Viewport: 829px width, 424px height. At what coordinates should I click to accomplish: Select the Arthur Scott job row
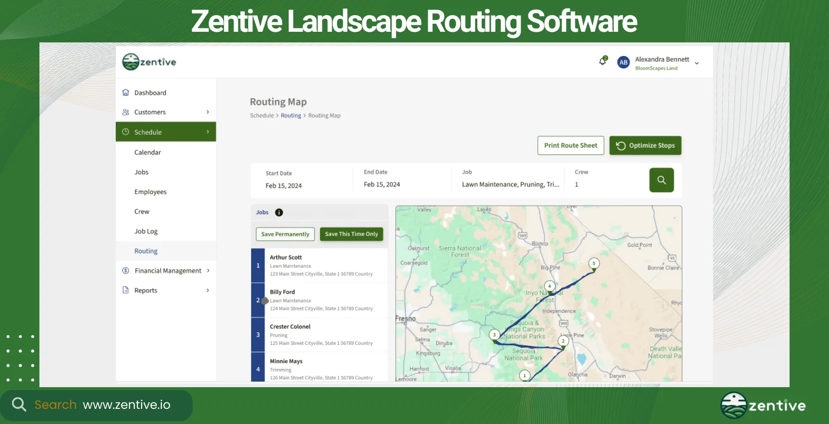319,266
